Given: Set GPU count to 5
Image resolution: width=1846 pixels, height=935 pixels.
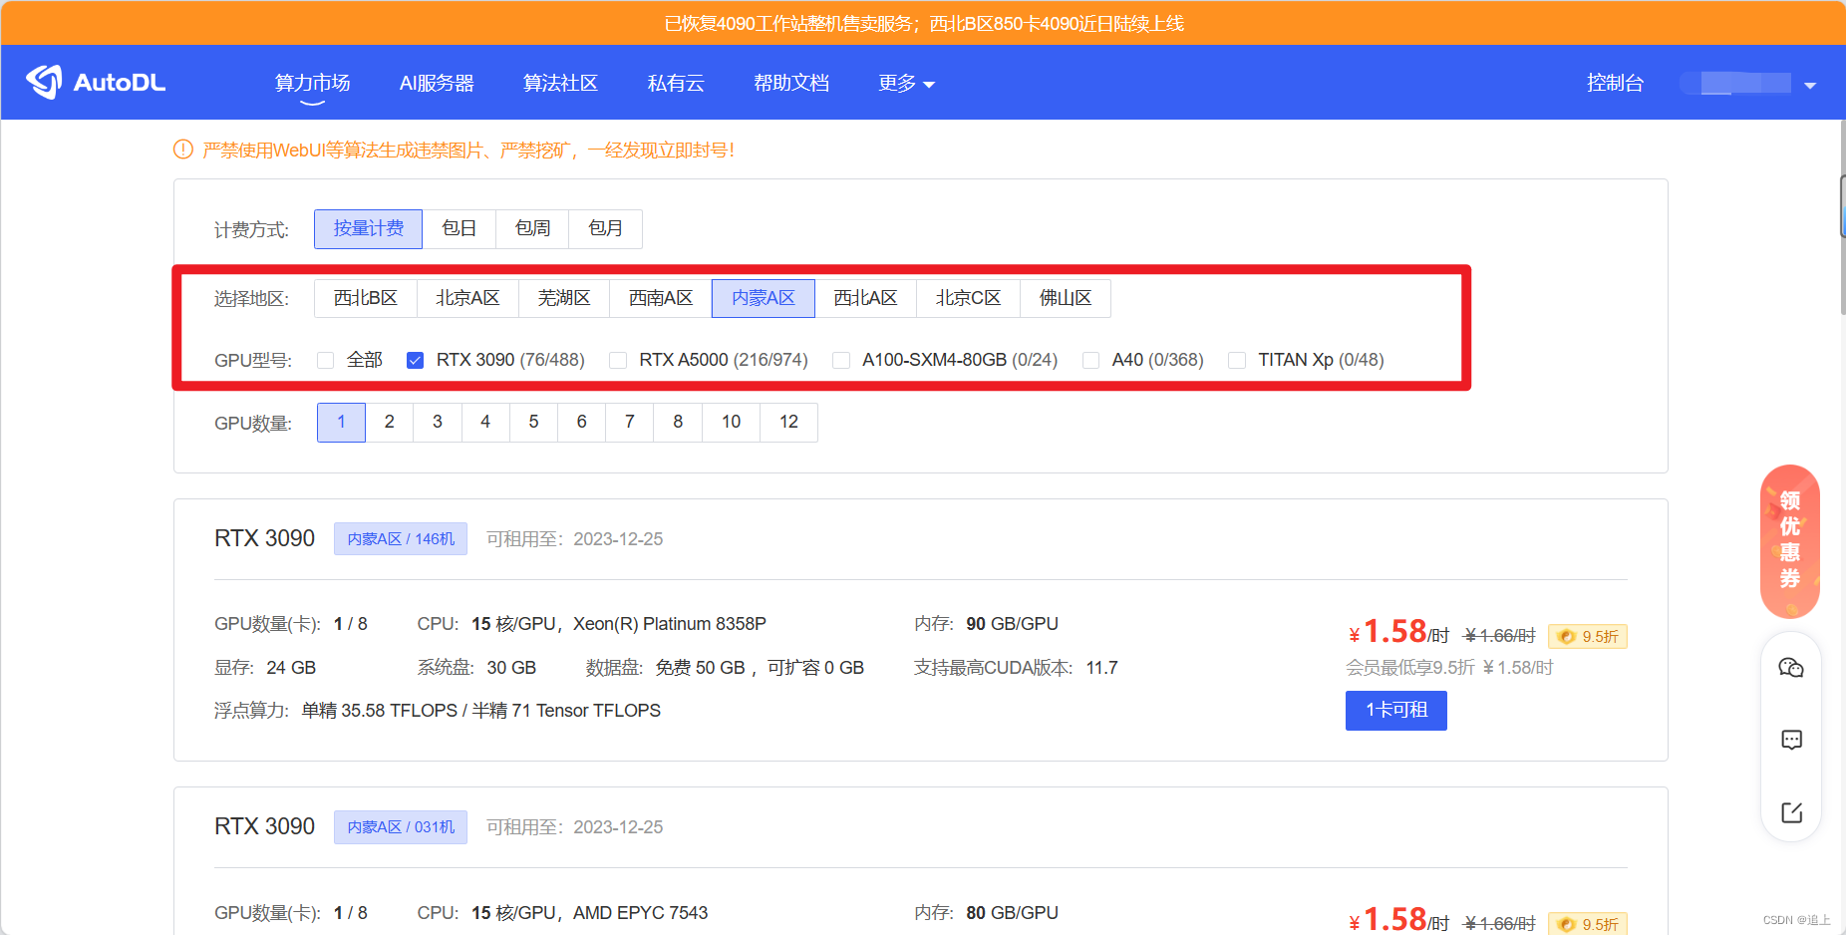Looking at the screenshot, I should click(533, 422).
